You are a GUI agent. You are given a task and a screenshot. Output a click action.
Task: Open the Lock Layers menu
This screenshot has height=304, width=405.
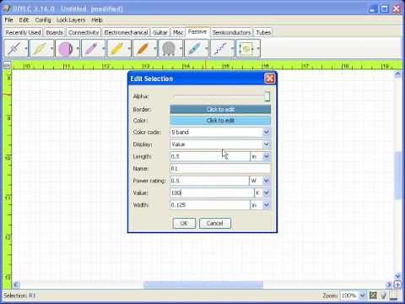coord(71,20)
